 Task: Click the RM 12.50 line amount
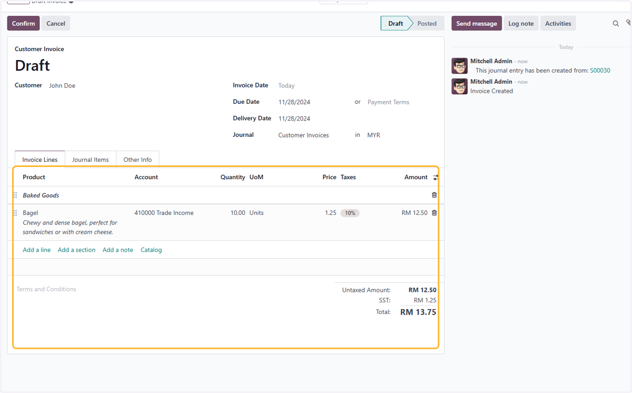(414, 213)
